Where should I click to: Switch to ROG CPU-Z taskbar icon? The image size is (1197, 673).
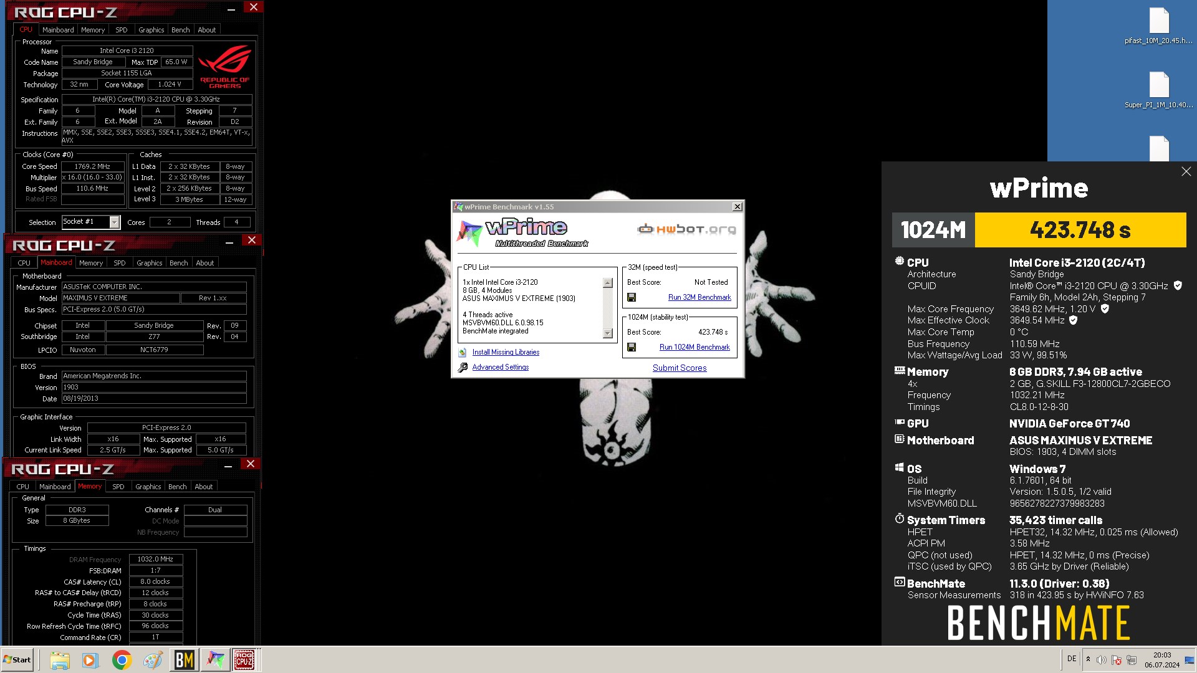tap(244, 660)
